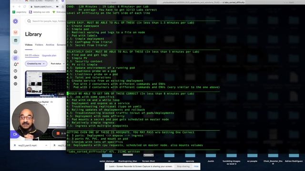Open the M workspace avatar in Loom
Viewport: 305px width, 171px height.
click(16, 32)
